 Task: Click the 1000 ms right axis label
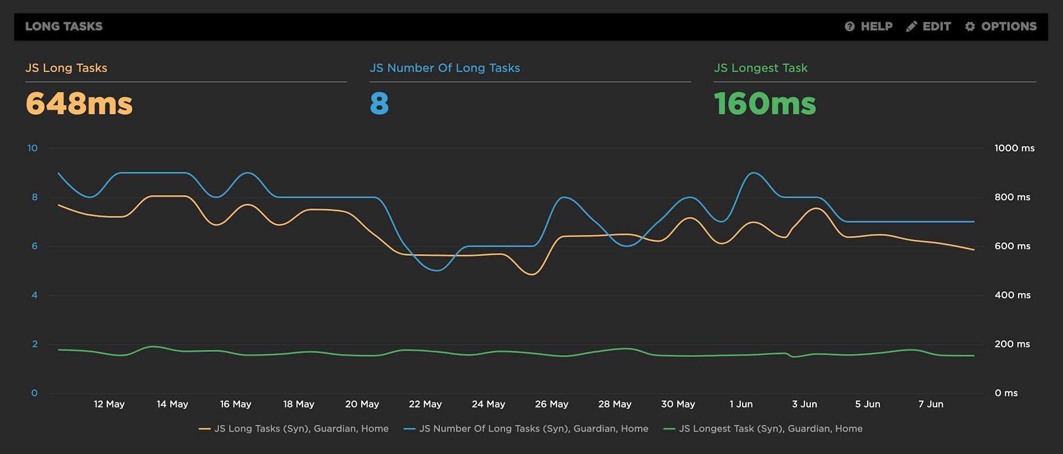pos(1014,148)
